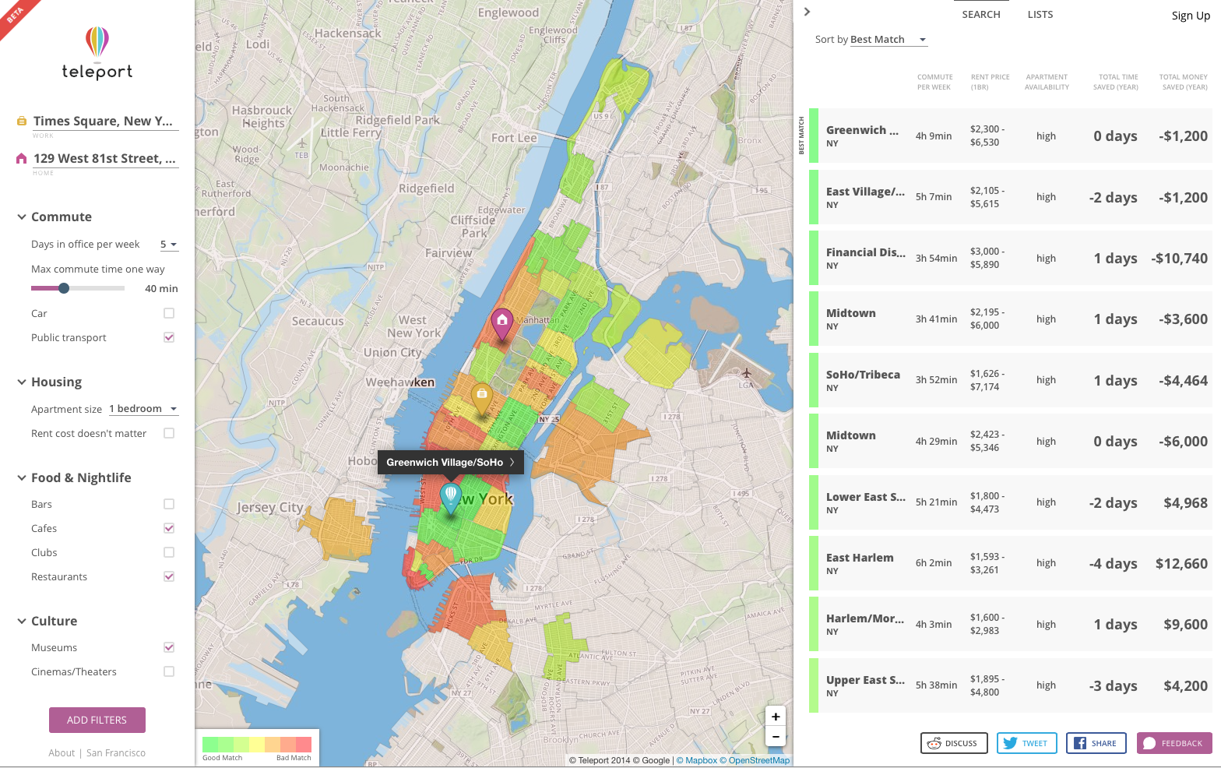The image size is (1221, 768).
Task: Click the COMMUTE PER WEEK column header
Action: pyautogui.click(x=934, y=82)
